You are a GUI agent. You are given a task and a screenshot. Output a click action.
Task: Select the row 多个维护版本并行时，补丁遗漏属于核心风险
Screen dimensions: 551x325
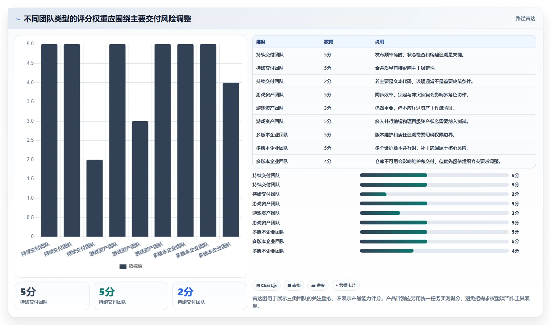pyautogui.click(x=394, y=148)
